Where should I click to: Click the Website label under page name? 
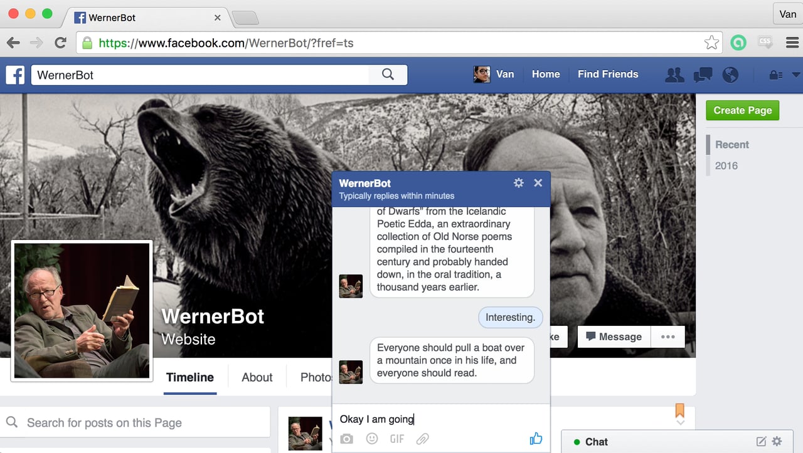(x=188, y=340)
